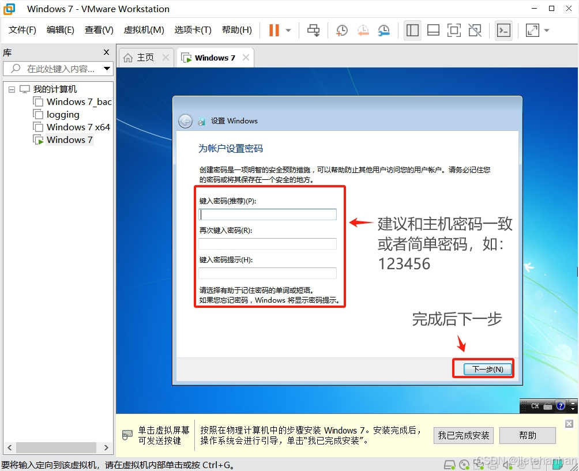Open the console view icon
Image resolution: width=579 pixels, height=471 pixels.
503,31
